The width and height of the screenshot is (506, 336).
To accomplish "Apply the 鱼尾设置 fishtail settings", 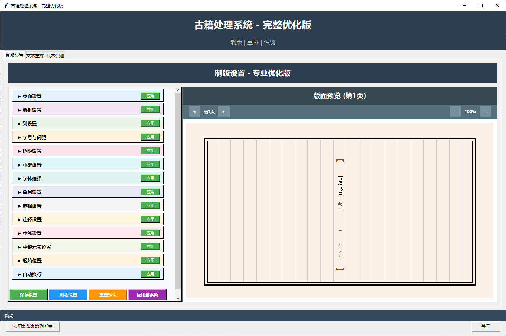I will click(151, 191).
